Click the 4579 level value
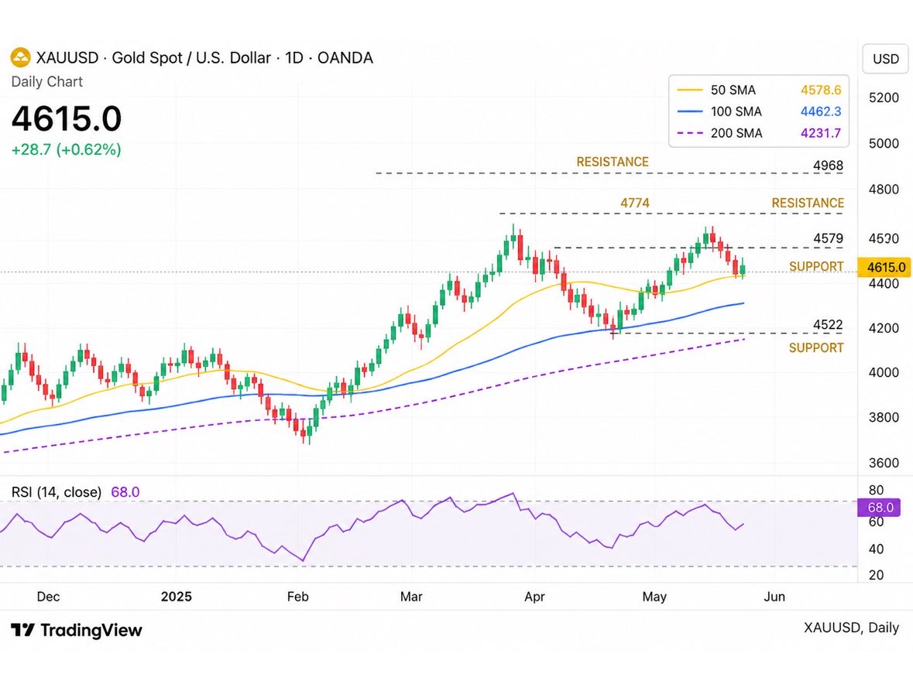The image size is (913, 681). 828,238
